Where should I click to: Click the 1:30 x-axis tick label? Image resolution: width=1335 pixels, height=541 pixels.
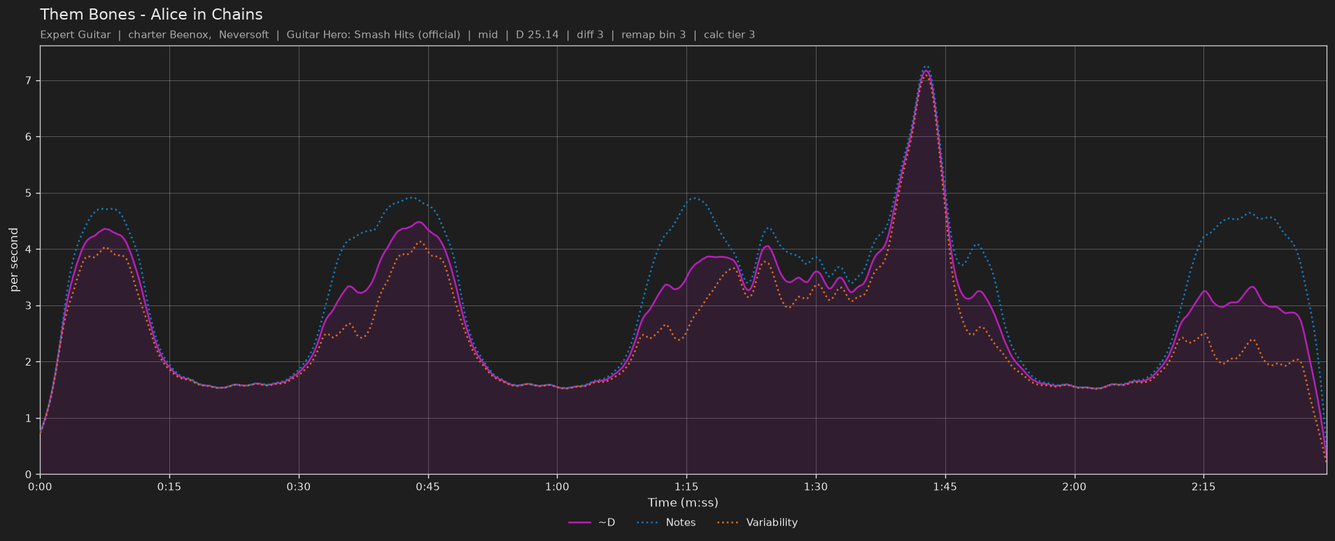click(816, 486)
